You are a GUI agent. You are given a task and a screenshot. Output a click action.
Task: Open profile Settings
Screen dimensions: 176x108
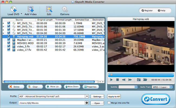(97, 96)
